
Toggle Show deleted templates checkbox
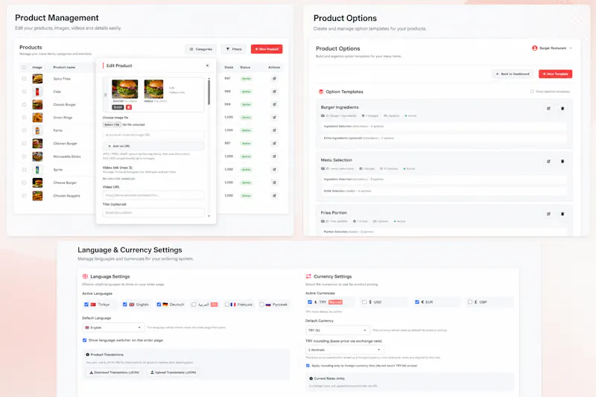pyautogui.click(x=532, y=92)
